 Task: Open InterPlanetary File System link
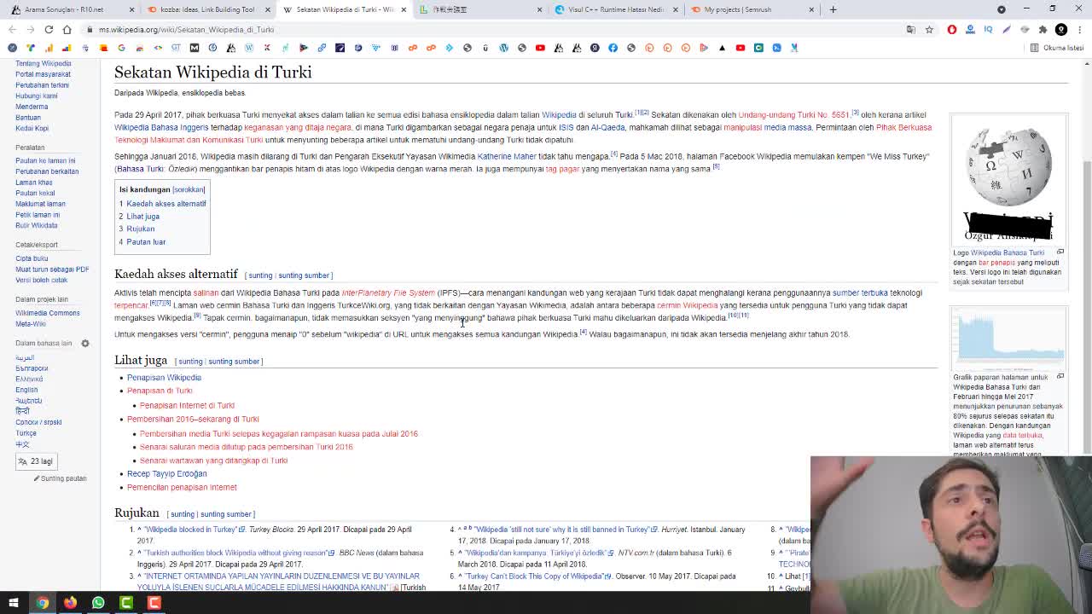388,293
